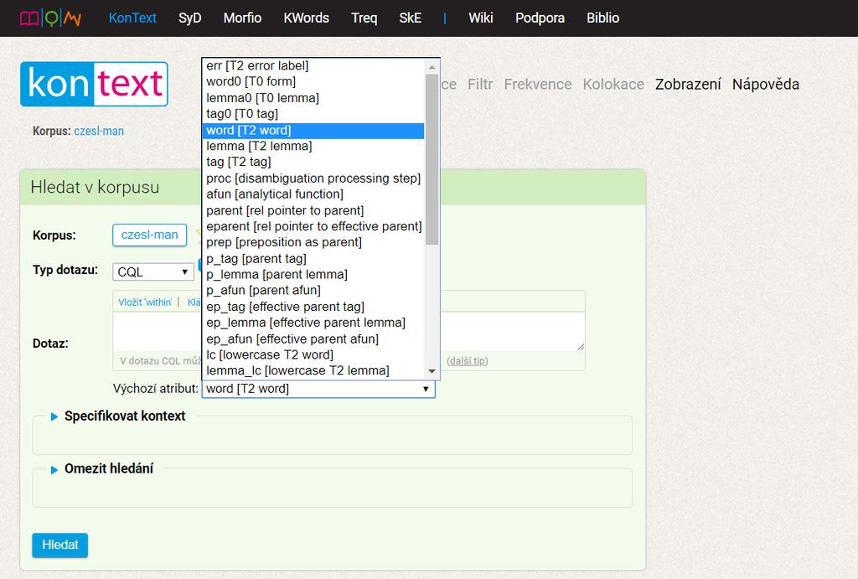
Task: Open the Kolokace menu
Action: (x=613, y=85)
